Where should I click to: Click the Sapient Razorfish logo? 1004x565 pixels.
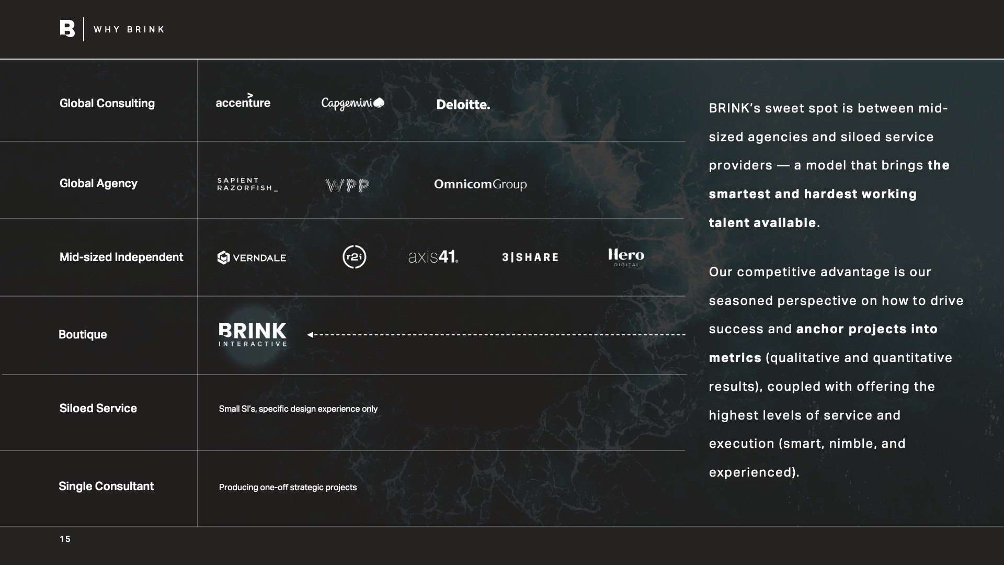point(247,184)
